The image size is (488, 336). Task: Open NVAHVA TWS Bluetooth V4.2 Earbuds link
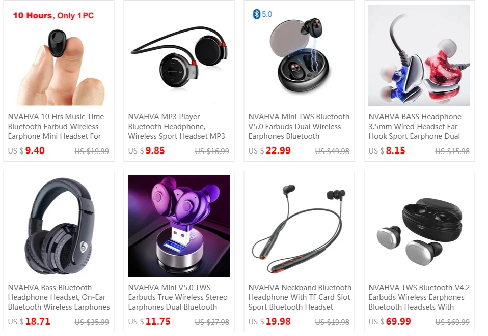419,297
